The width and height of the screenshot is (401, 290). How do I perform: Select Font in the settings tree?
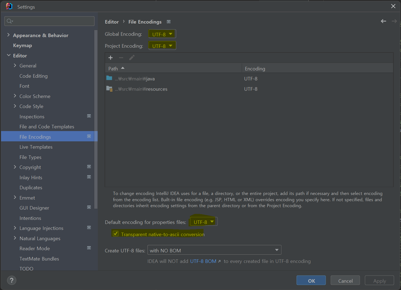click(x=24, y=86)
